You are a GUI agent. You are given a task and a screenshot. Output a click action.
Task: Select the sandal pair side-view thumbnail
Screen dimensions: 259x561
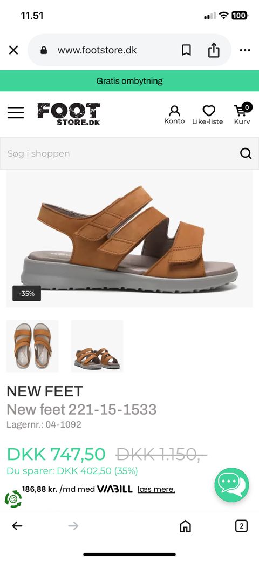97,346
